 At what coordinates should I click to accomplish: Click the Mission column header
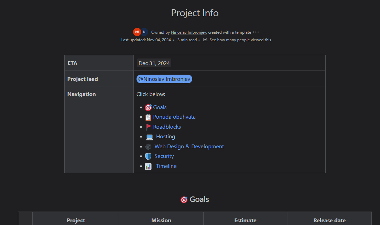pos(161,221)
